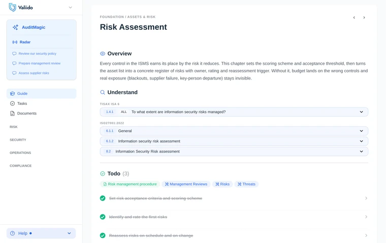
Task: Open the Valiido workspace dropdown chevron
Action: [x=71, y=8]
